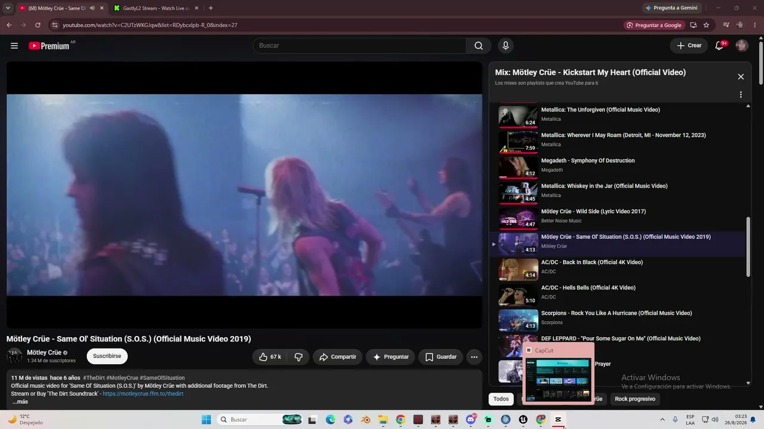Open Blender from the taskbar
The image size is (764, 429).
point(365,419)
